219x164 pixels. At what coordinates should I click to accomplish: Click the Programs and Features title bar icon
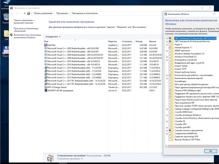(x=11, y=8)
